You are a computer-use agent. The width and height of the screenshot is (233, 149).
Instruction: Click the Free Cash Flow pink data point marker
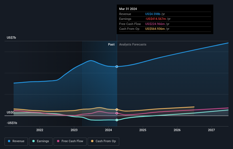click(x=117, y=113)
